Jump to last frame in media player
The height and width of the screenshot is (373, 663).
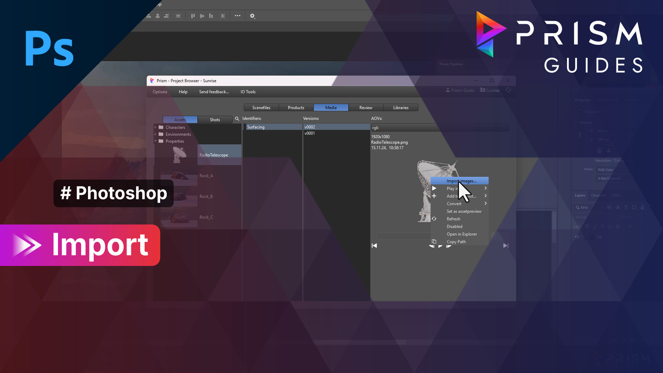pyautogui.click(x=506, y=246)
